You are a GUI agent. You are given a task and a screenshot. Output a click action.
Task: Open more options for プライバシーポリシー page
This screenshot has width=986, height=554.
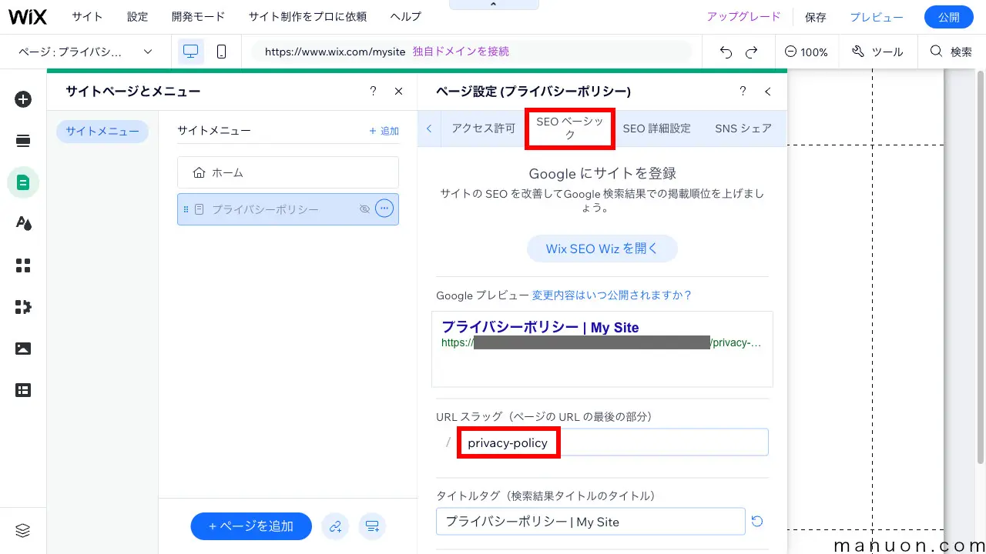click(x=384, y=209)
